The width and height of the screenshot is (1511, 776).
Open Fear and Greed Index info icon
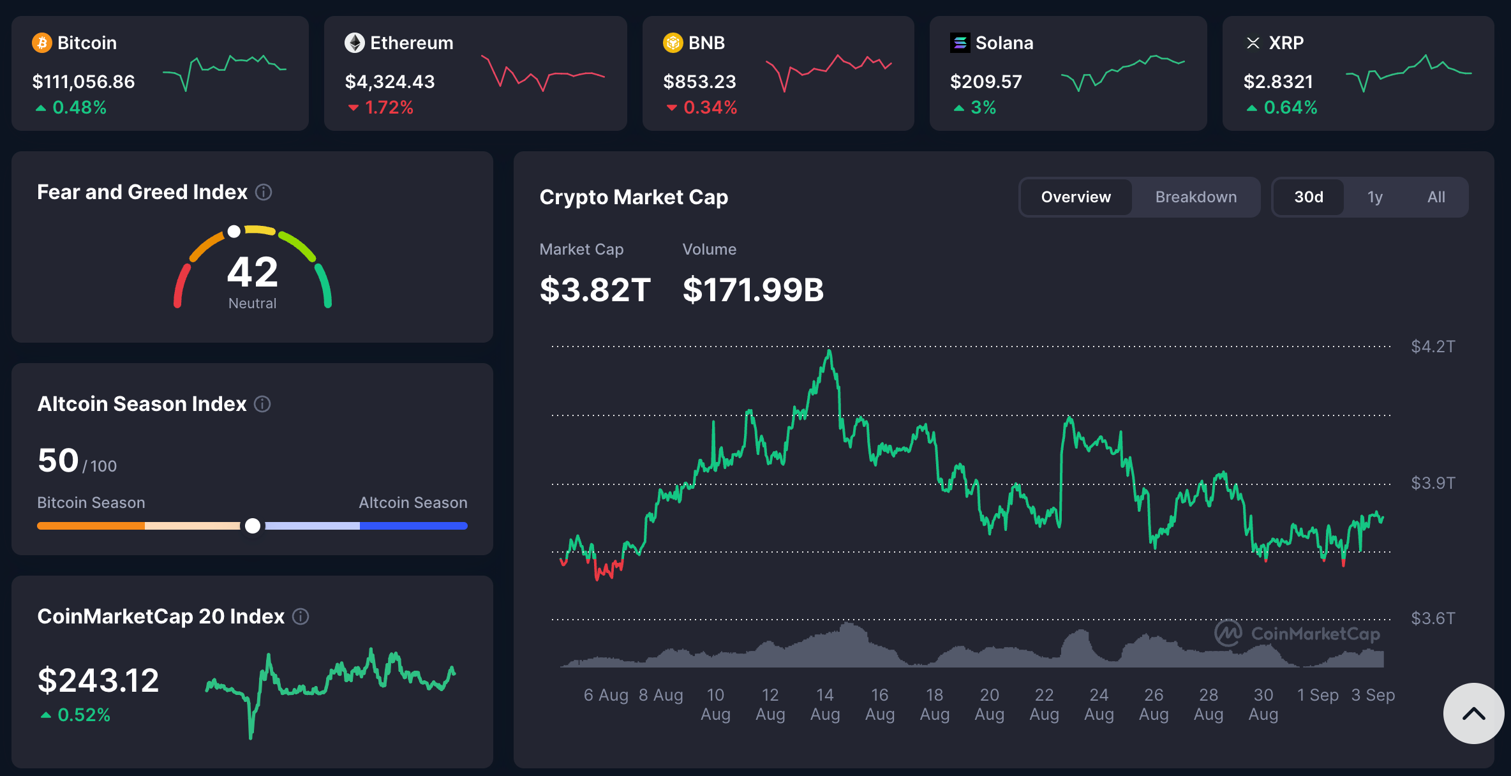(x=264, y=192)
